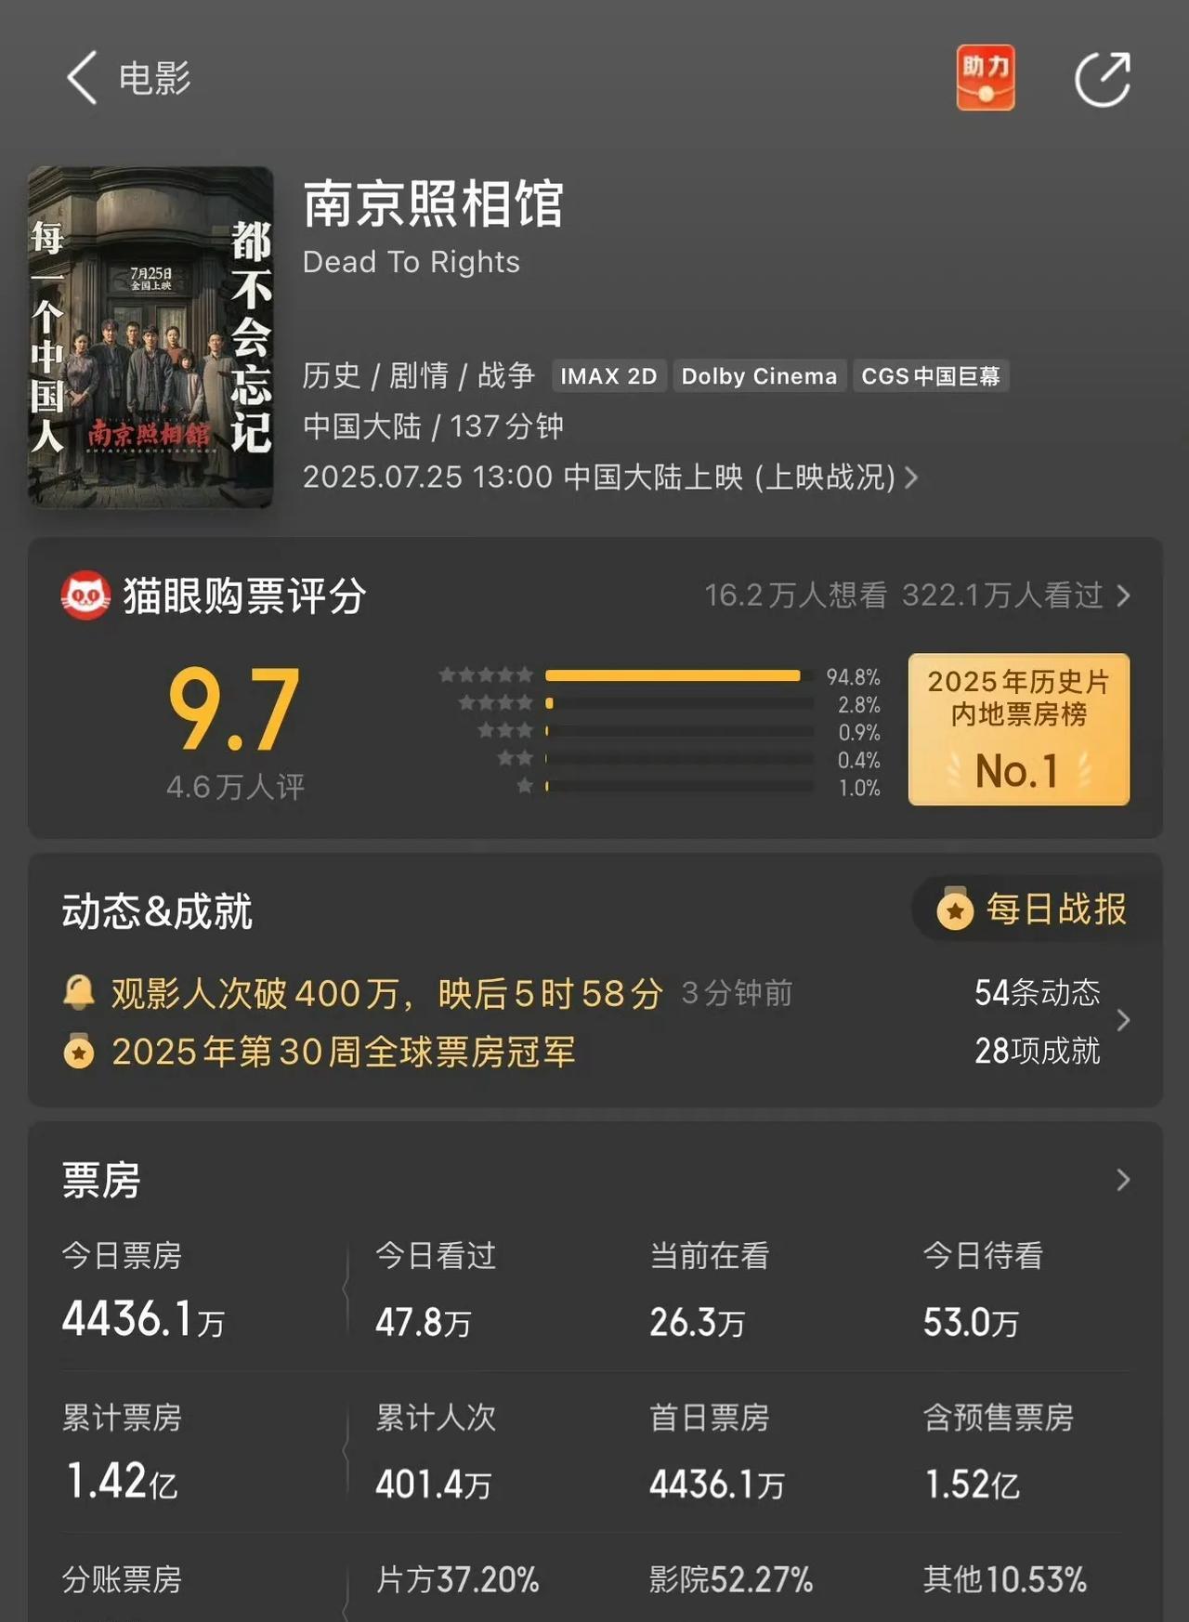
Task: Expand the 想看/看过 audience chevron
Action: [1123, 595]
